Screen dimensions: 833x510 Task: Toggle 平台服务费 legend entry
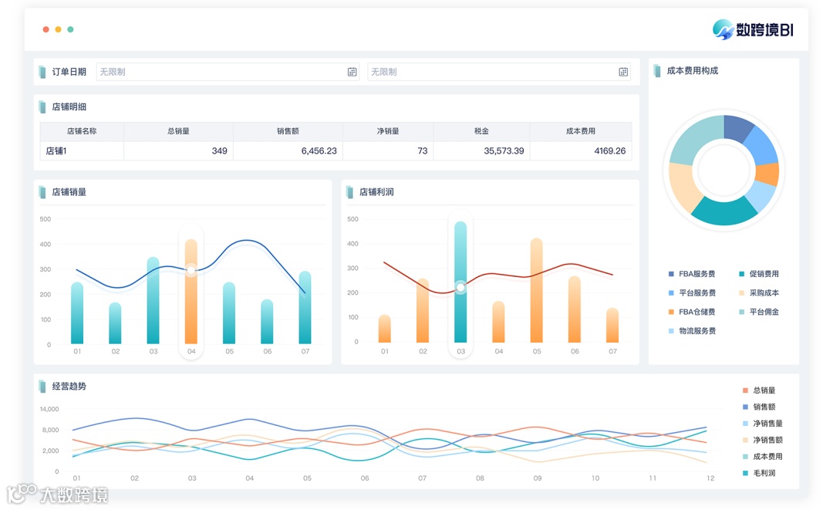coord(692,292)
